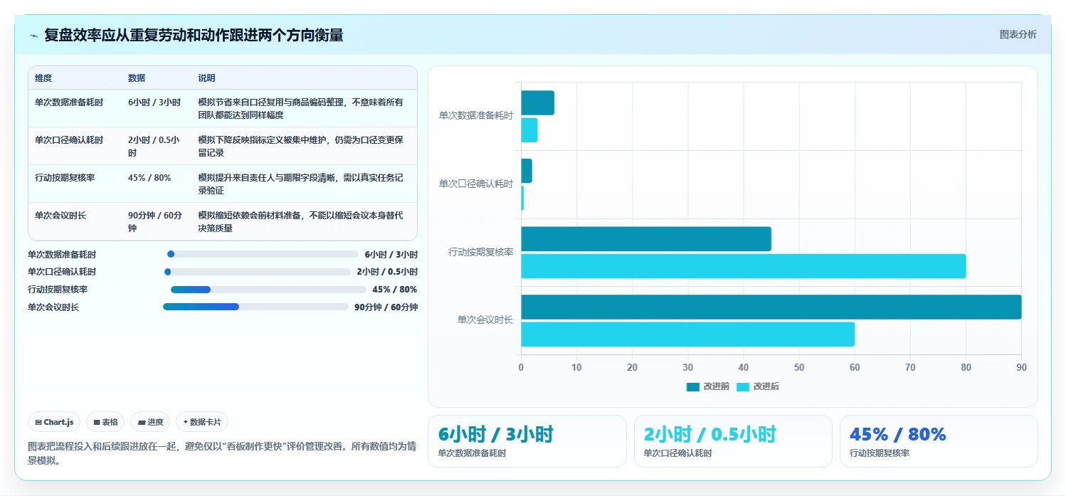The image size is (1066, 496).
Task: Click the 改进后 bar for 单次会议时长
Action: point(687,334)
